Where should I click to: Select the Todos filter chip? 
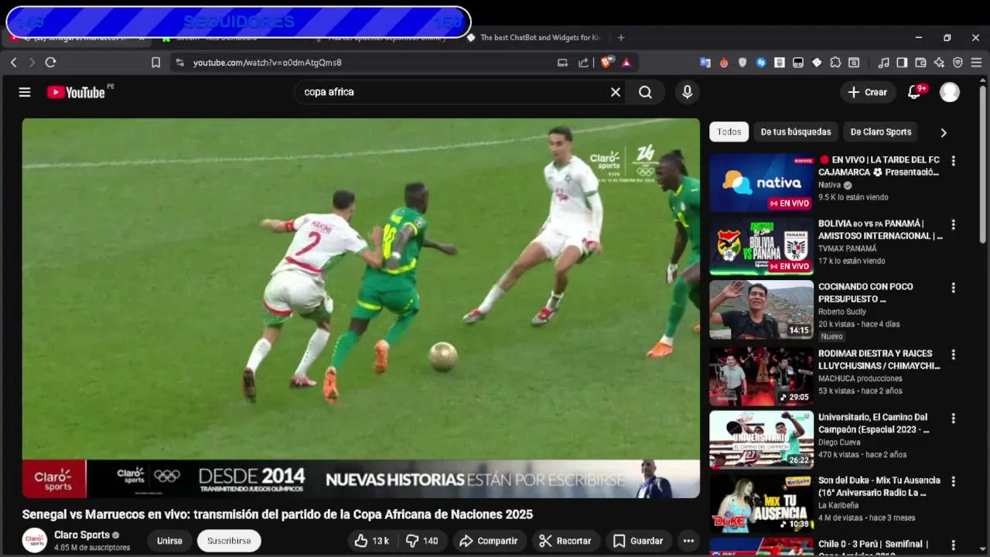(x=729, y=132)
